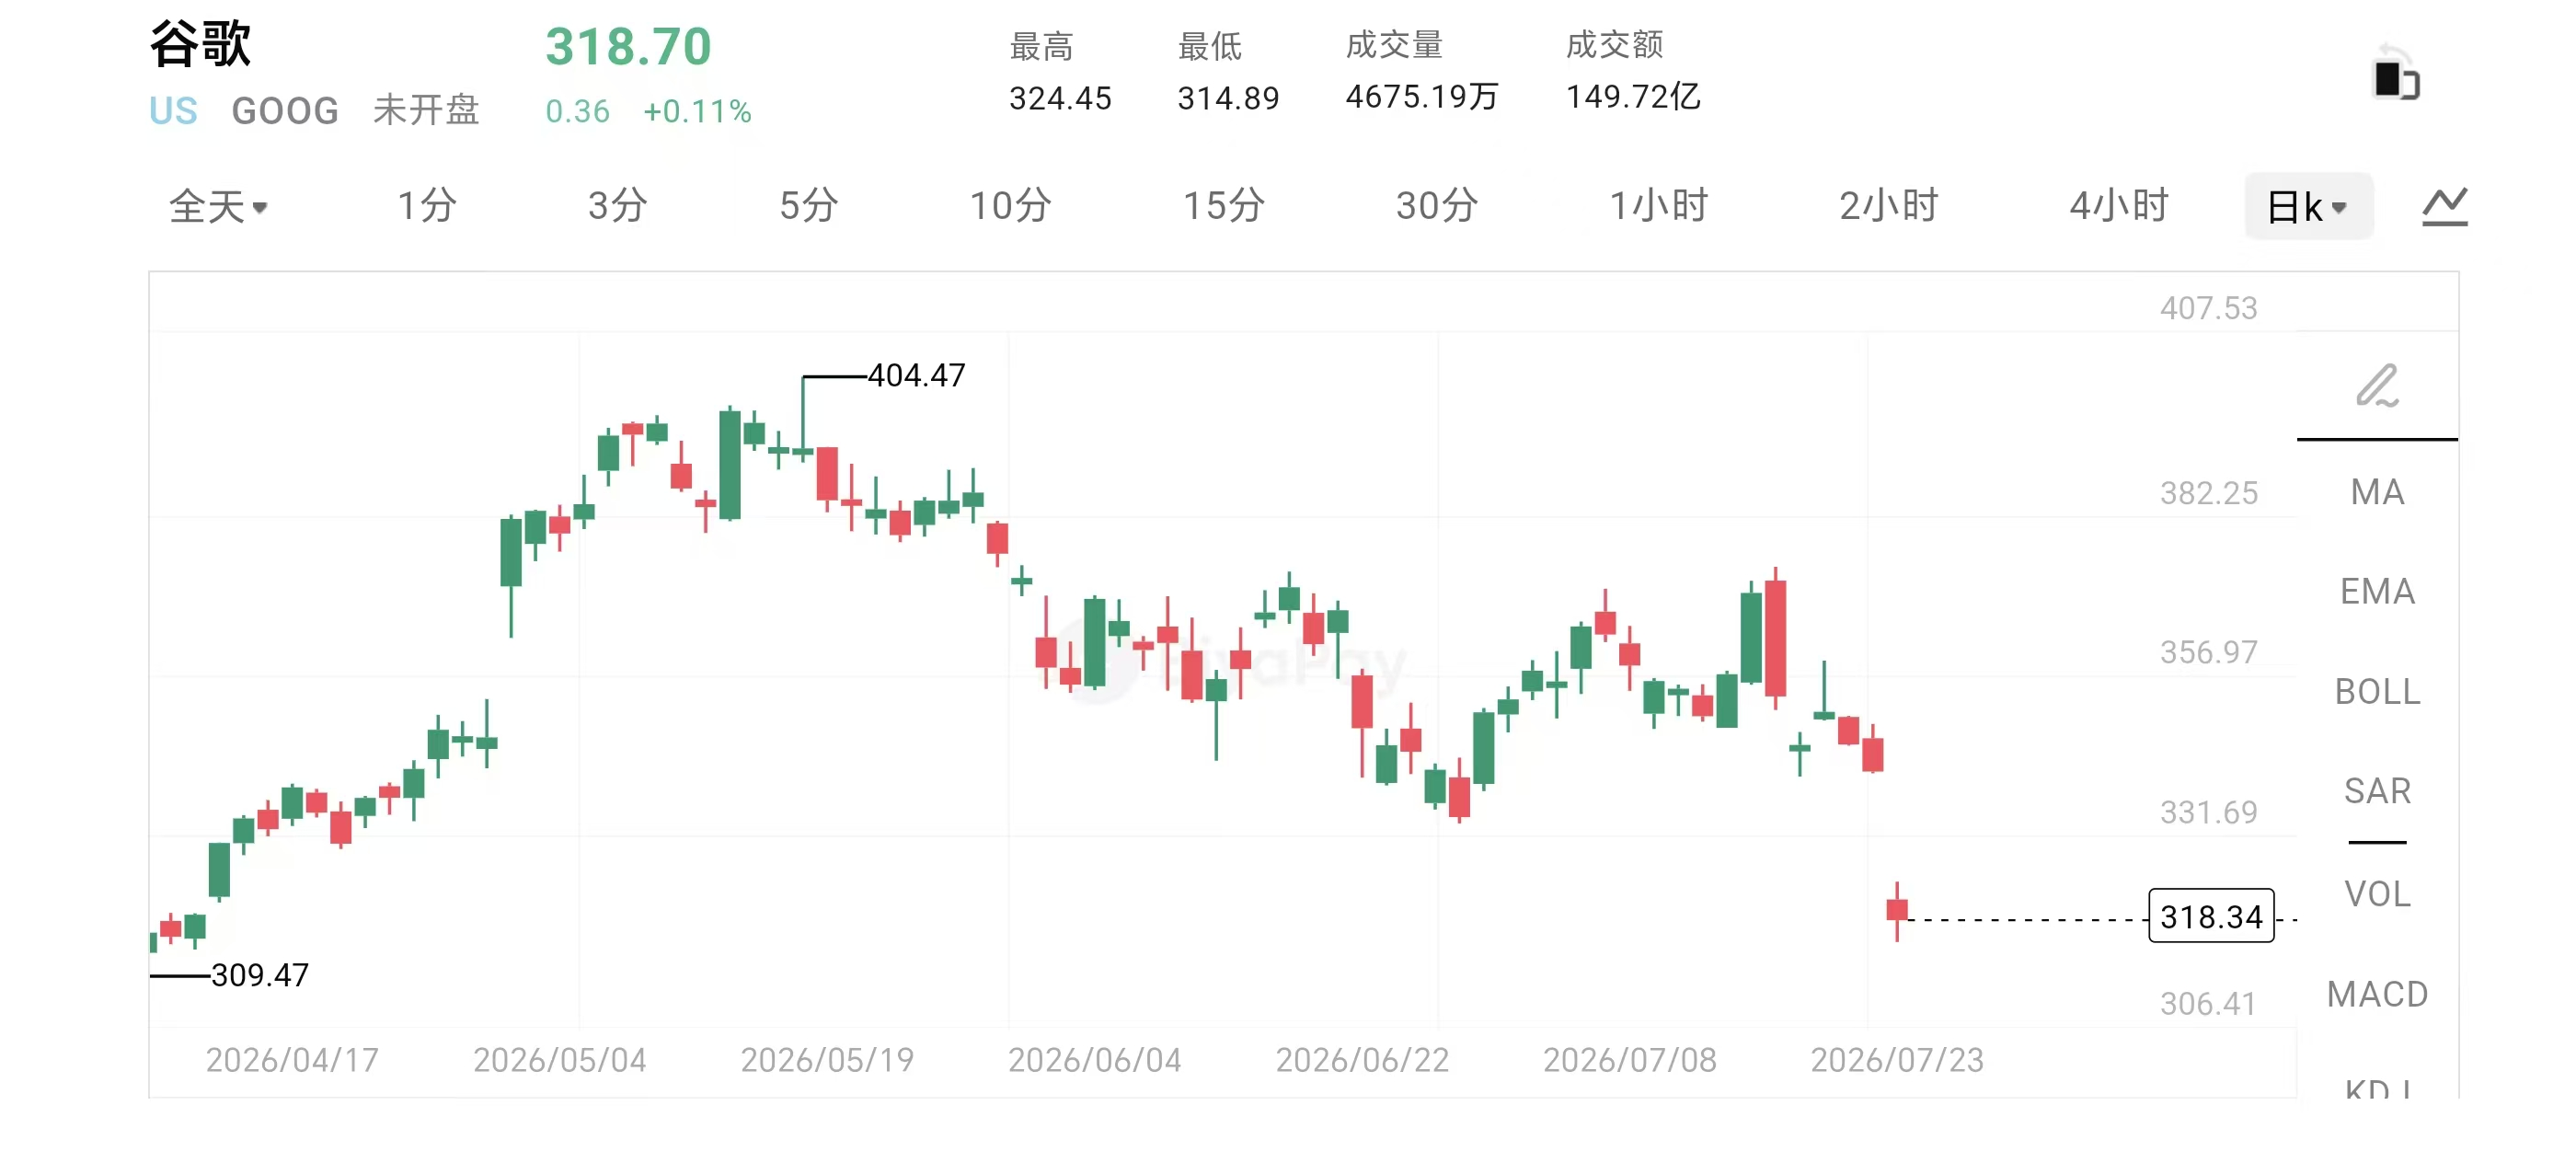The image size is (2576, 1163).
Task: Tap the rotate screen orientation icon
Action: pyautogui.click(x=2396, y=73)
